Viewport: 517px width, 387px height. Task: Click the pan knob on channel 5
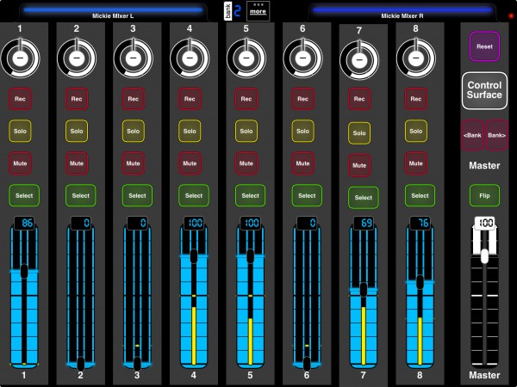246,58
